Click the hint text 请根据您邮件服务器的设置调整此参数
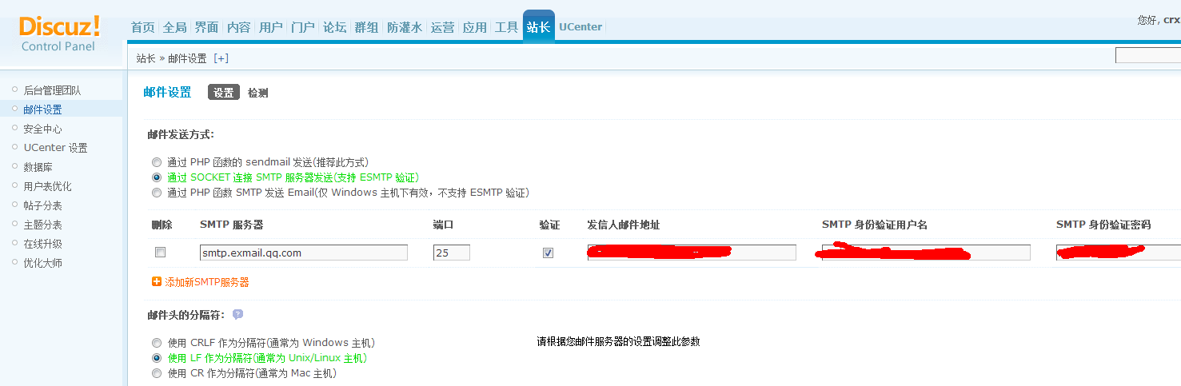The image size is (1181, 386). point(618,341)
